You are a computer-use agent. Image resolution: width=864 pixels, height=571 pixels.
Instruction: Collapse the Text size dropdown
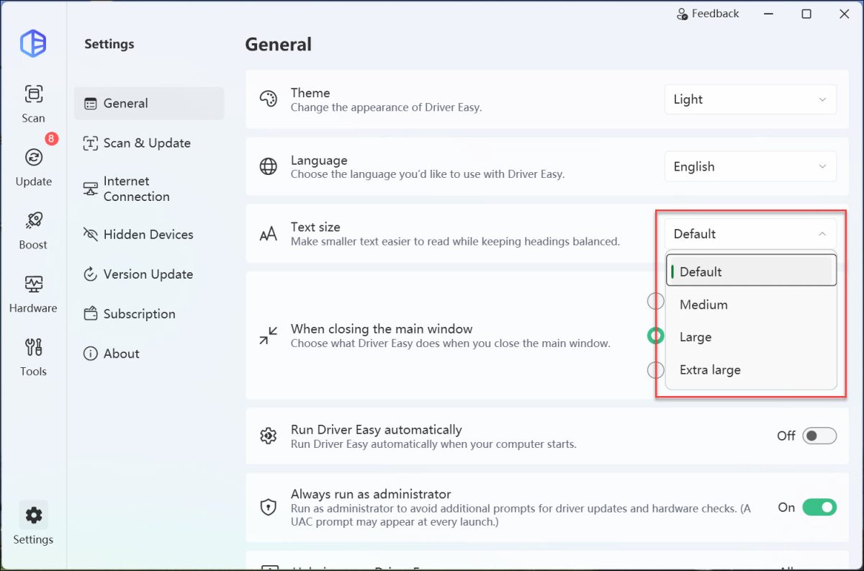coord(750,233)
